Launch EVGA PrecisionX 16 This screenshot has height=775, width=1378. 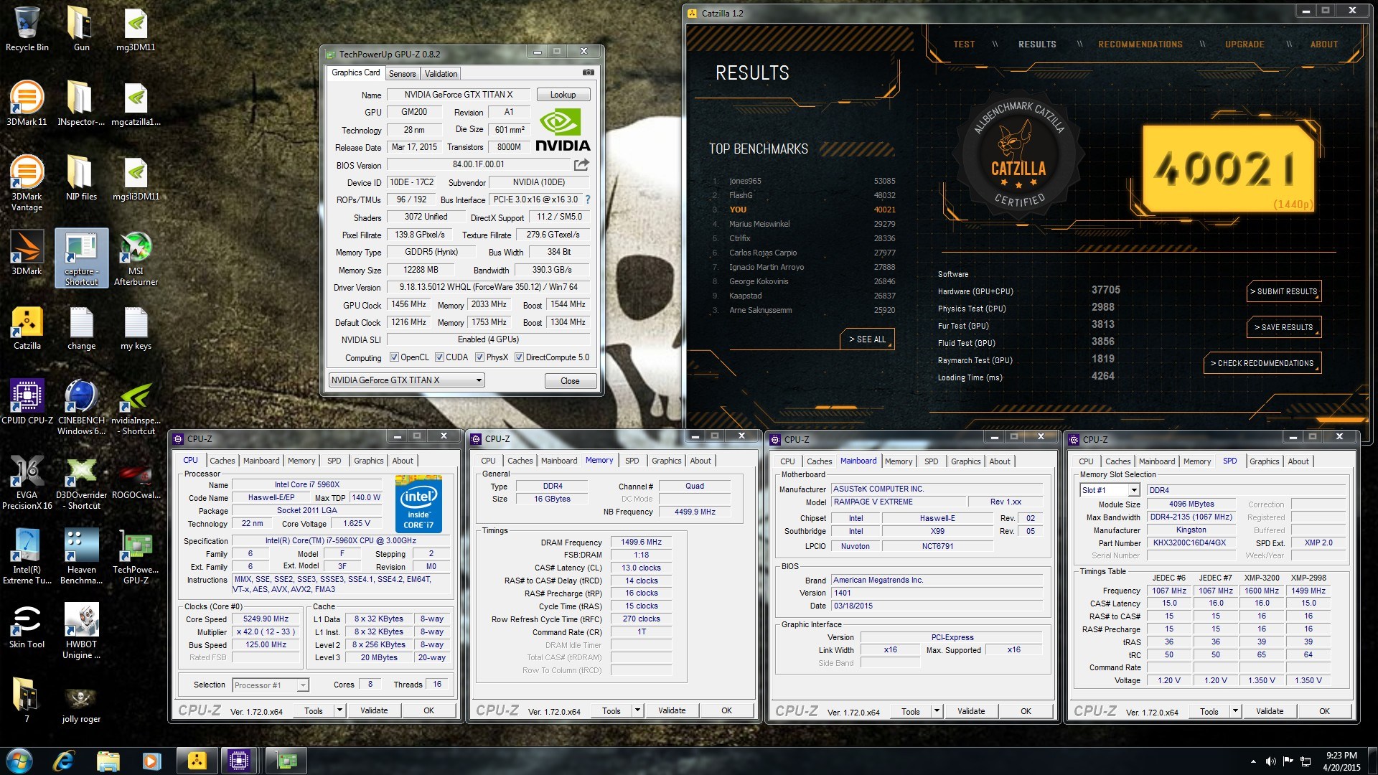(x=27, y=482)
